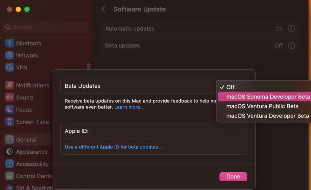Image resolution: width=311 pixels, height=190 pixels.
Task: Click the yellow minimize window button
Action: [x=18, y=9]
